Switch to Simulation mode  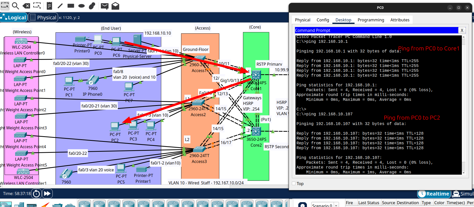click(x=463, y=194)
